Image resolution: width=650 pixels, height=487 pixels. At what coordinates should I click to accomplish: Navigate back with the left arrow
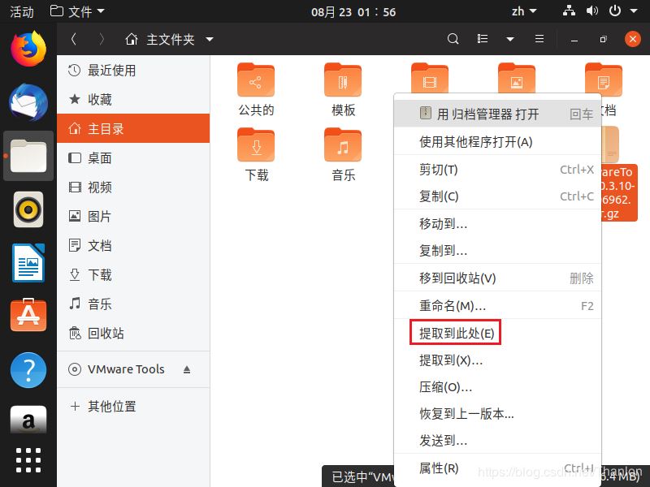point(74,39)
